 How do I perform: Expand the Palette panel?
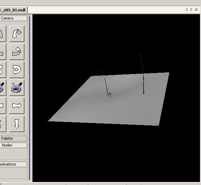13,138
